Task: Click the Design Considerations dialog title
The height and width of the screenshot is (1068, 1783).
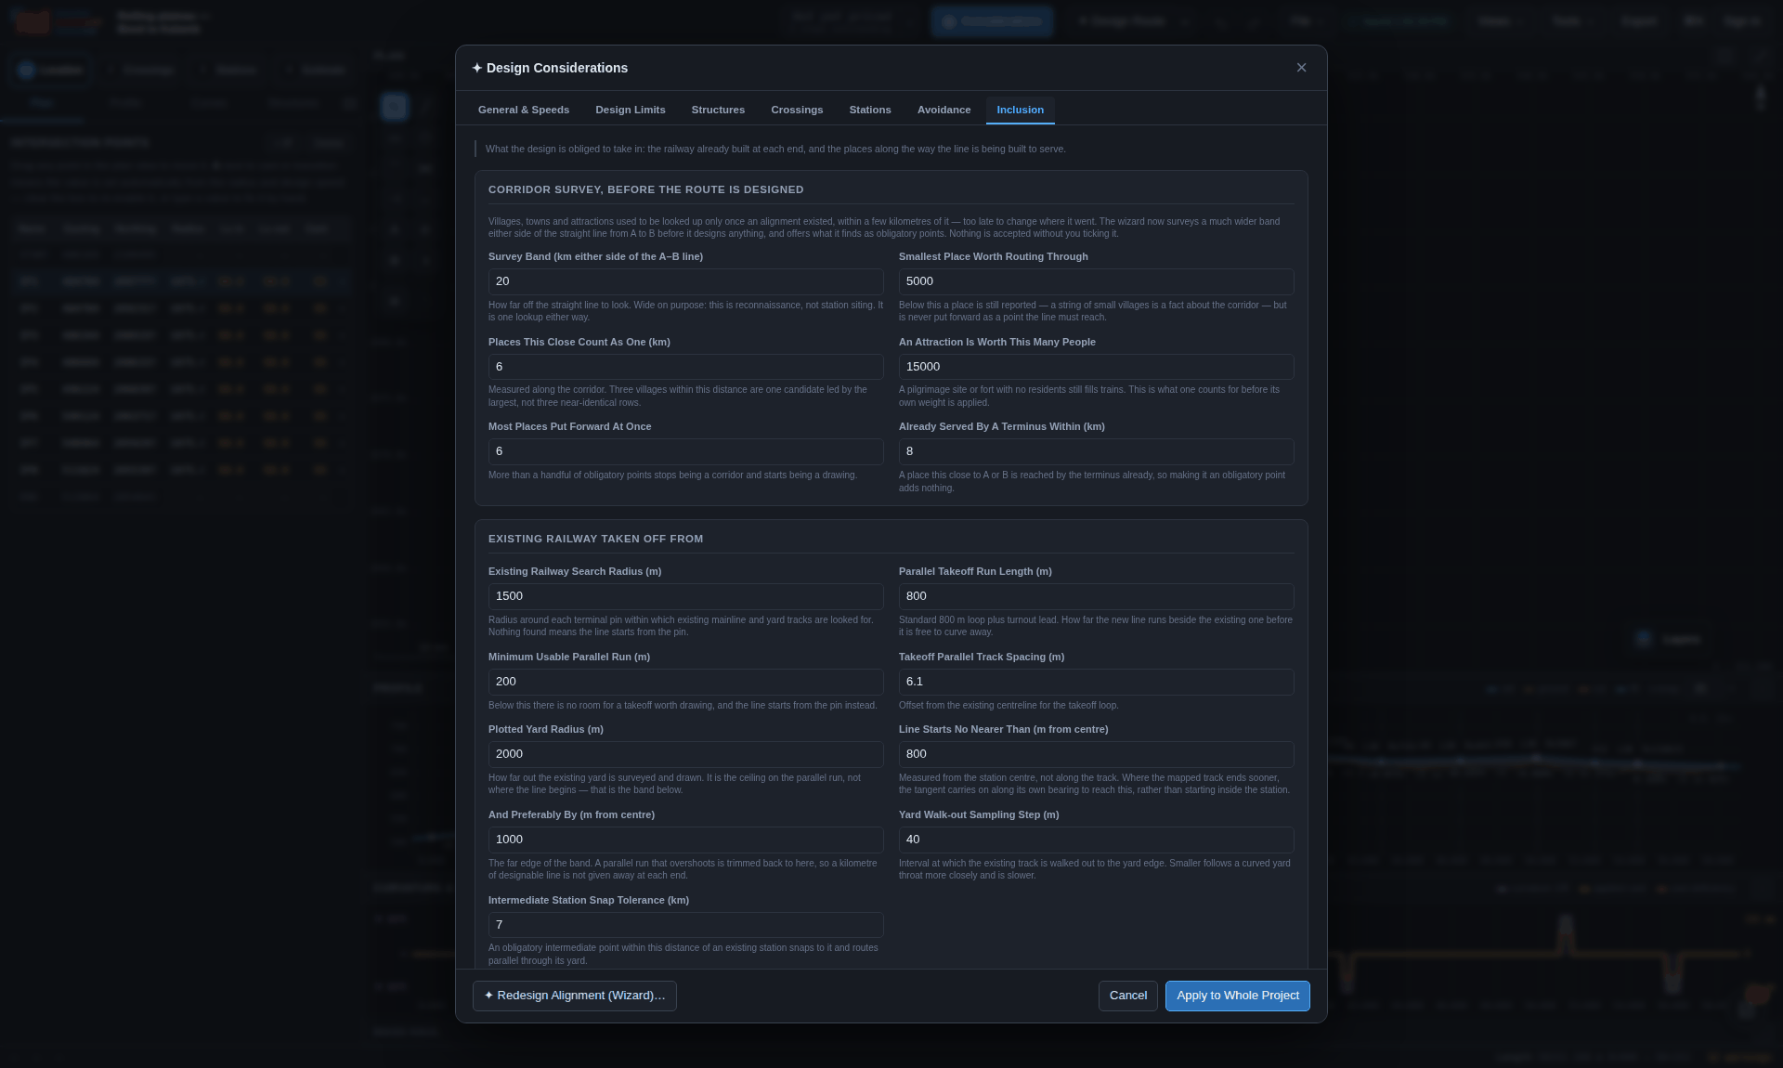Action: 550,68
